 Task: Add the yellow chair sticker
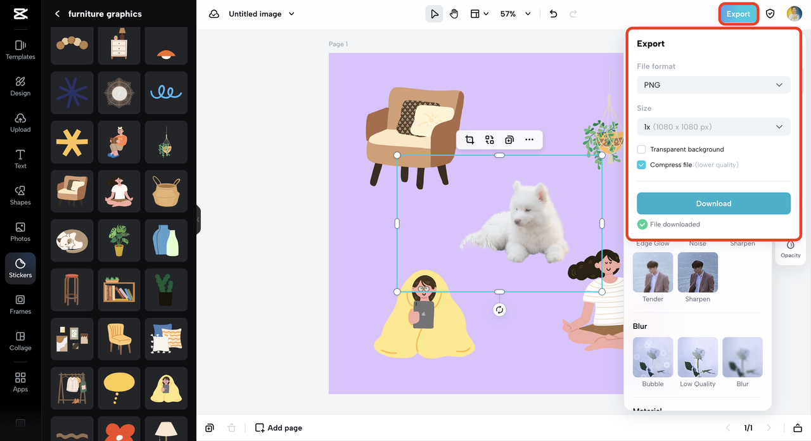[119, 339]
